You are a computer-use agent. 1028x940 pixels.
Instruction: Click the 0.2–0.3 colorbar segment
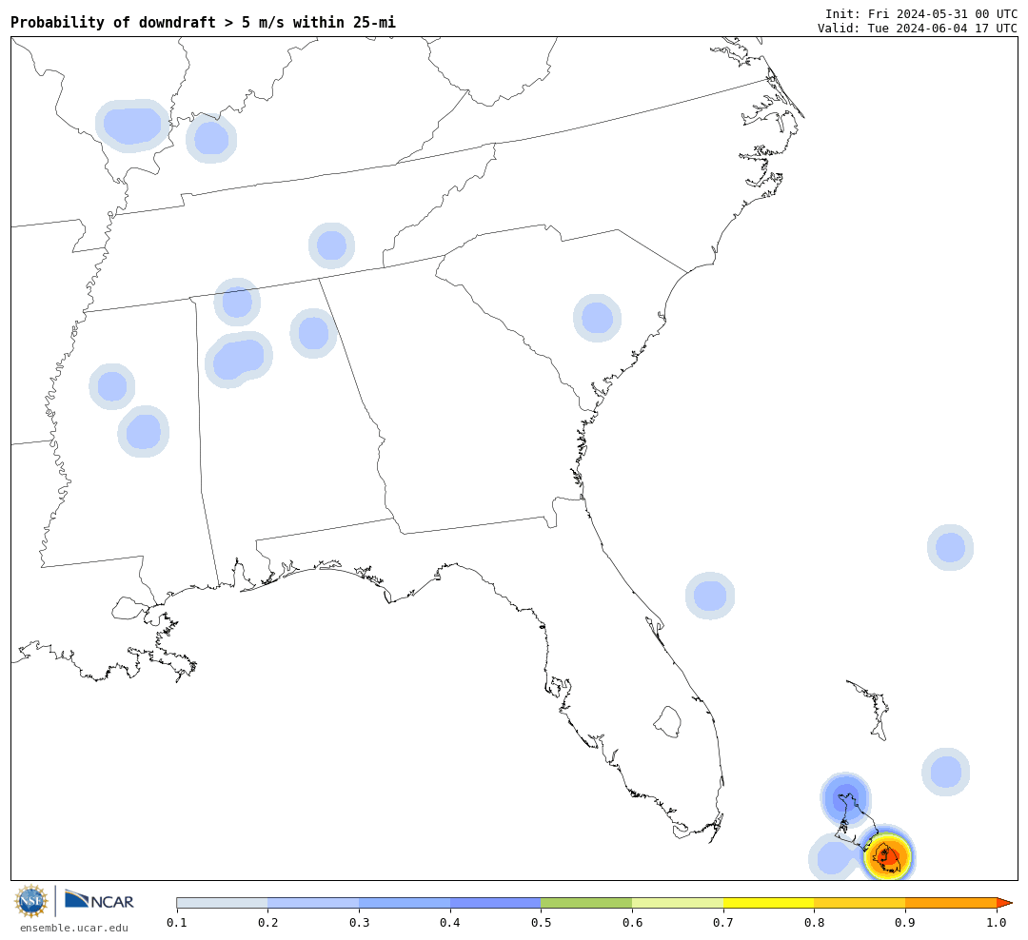(313, 903)
